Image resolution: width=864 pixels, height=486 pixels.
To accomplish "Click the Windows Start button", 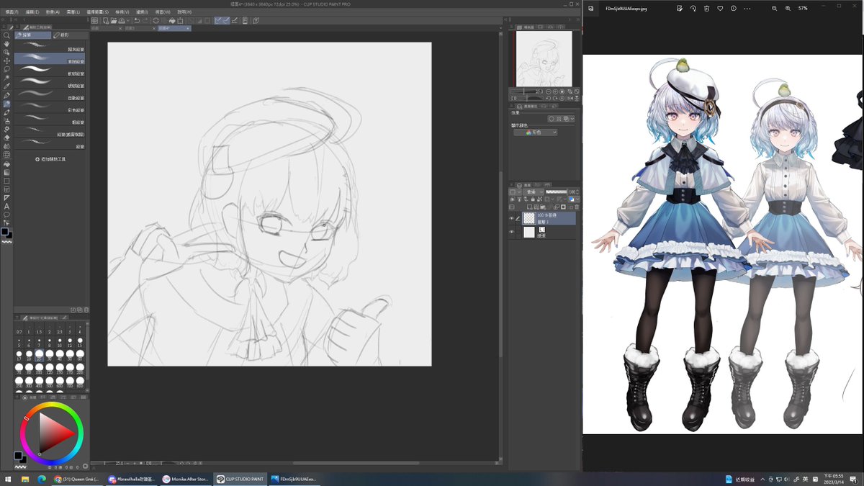I will tap(8, 479).
